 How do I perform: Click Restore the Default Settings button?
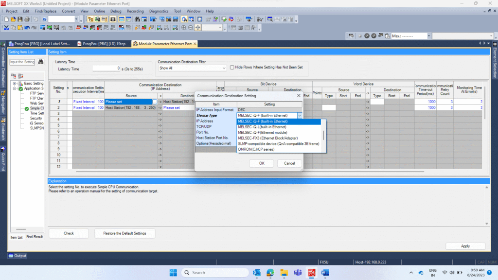(125, 233)
